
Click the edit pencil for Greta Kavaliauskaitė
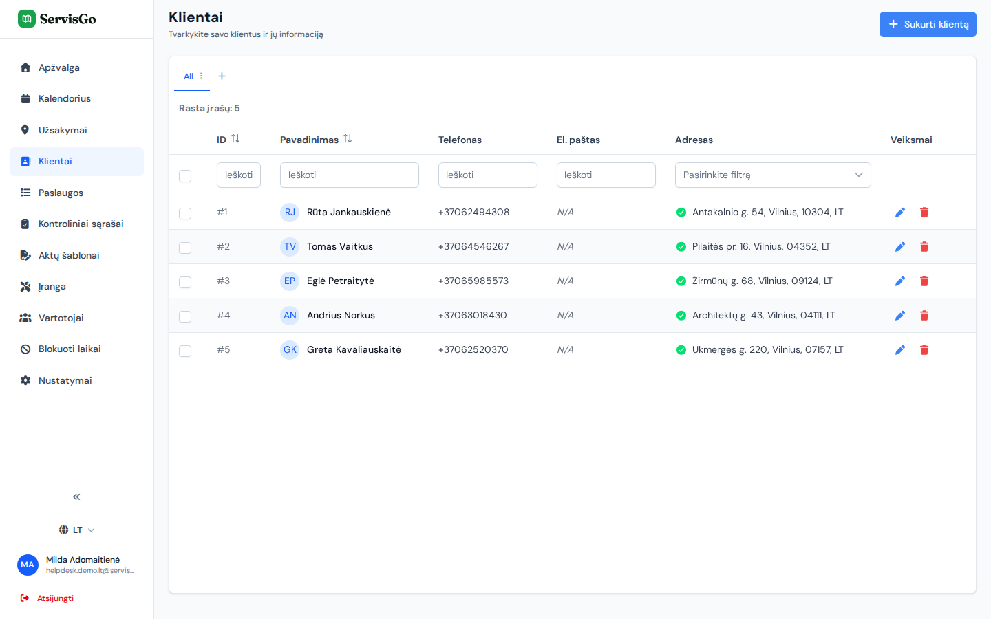point(899,350)
